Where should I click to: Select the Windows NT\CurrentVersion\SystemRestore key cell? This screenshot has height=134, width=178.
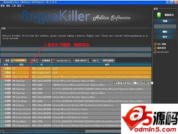[102, 105]
